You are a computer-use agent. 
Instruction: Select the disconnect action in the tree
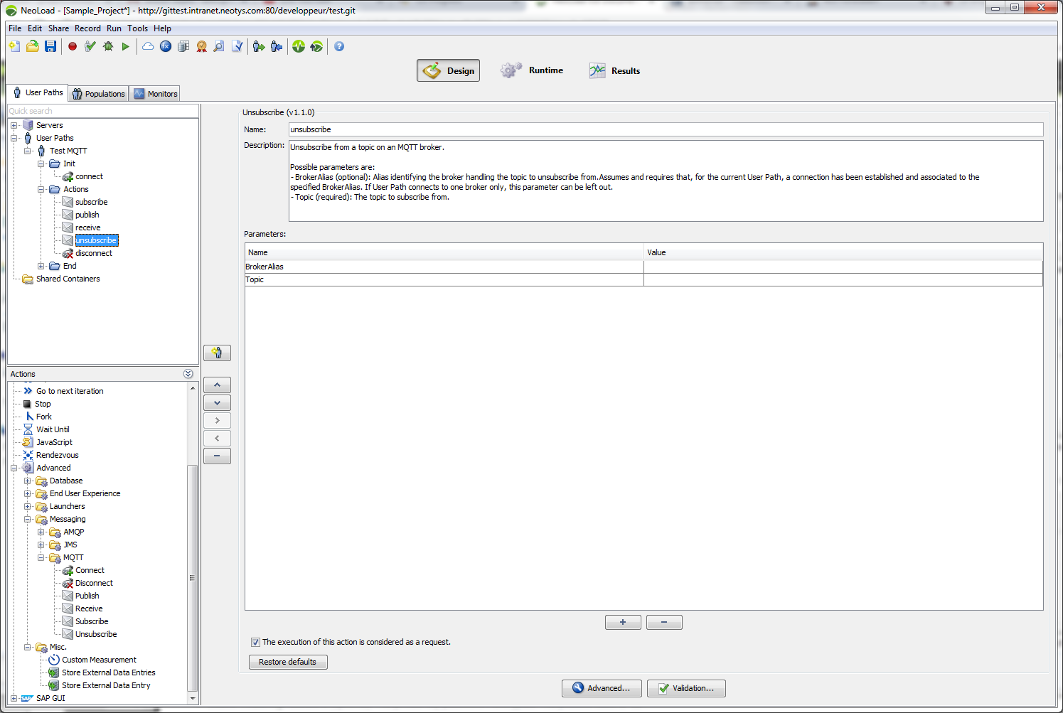pyautogui.click(x=94, y=254)
